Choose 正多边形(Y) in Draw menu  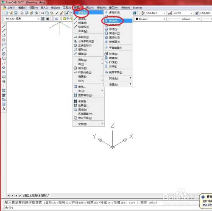coord(89,45)
